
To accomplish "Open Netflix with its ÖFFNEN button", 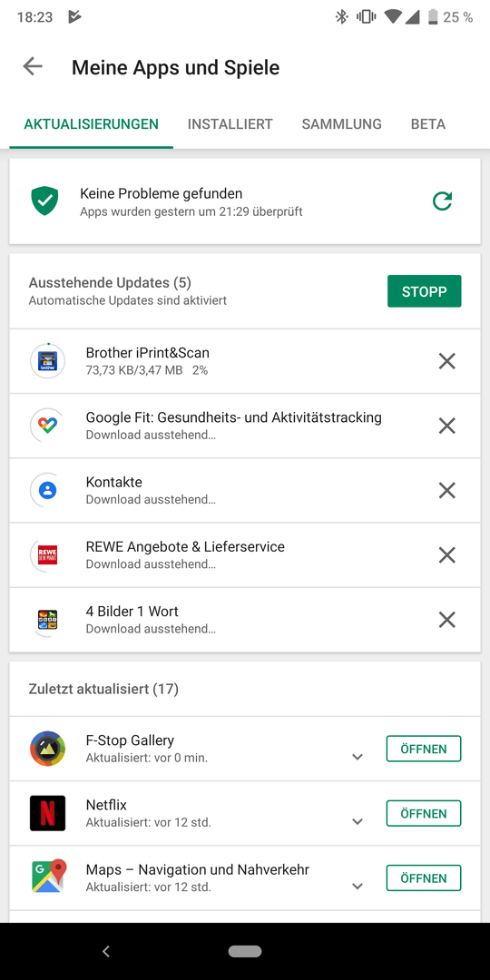I will [x=424, y=814].
